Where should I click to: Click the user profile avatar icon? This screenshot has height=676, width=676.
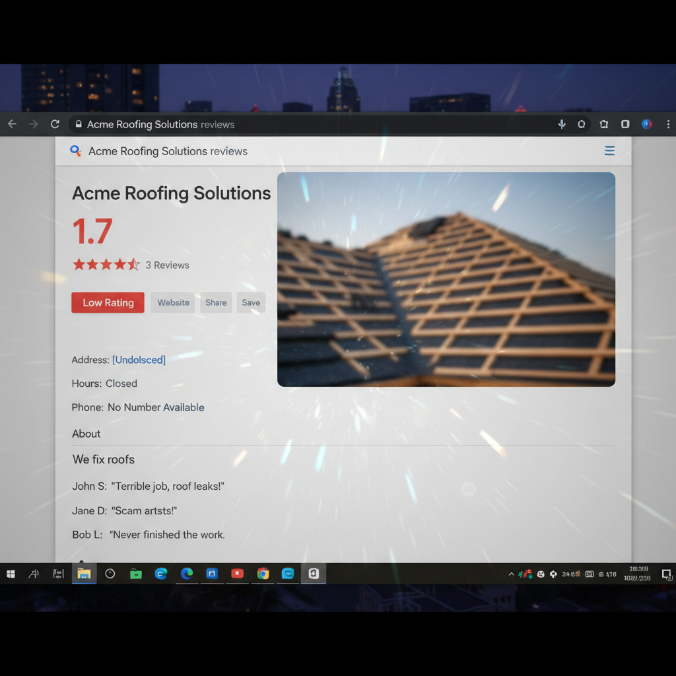[647, 124]
